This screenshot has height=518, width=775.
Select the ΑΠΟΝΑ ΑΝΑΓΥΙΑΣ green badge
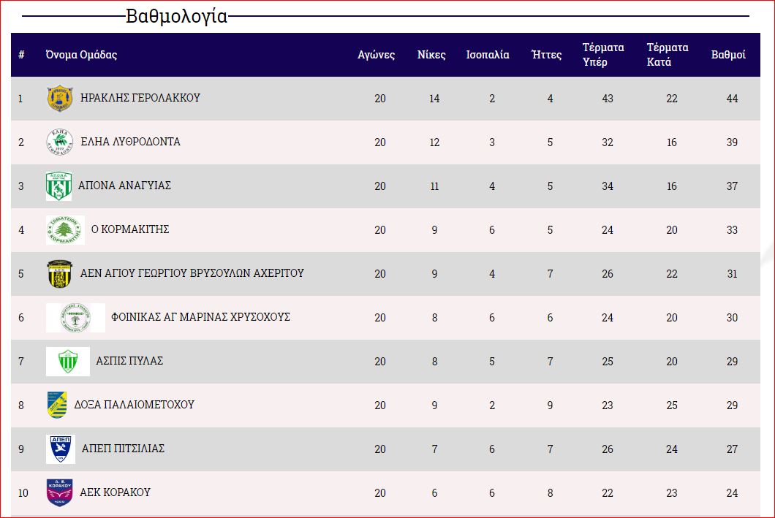click(58, 186)
